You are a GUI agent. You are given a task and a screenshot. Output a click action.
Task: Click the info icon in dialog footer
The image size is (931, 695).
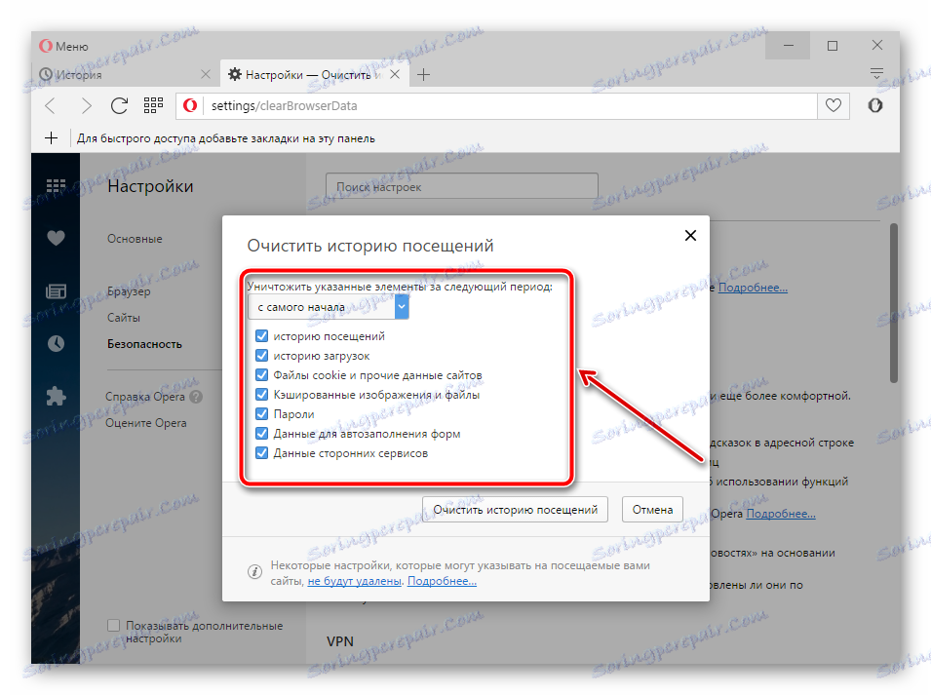pyautogui.click(x=254, y=572)
